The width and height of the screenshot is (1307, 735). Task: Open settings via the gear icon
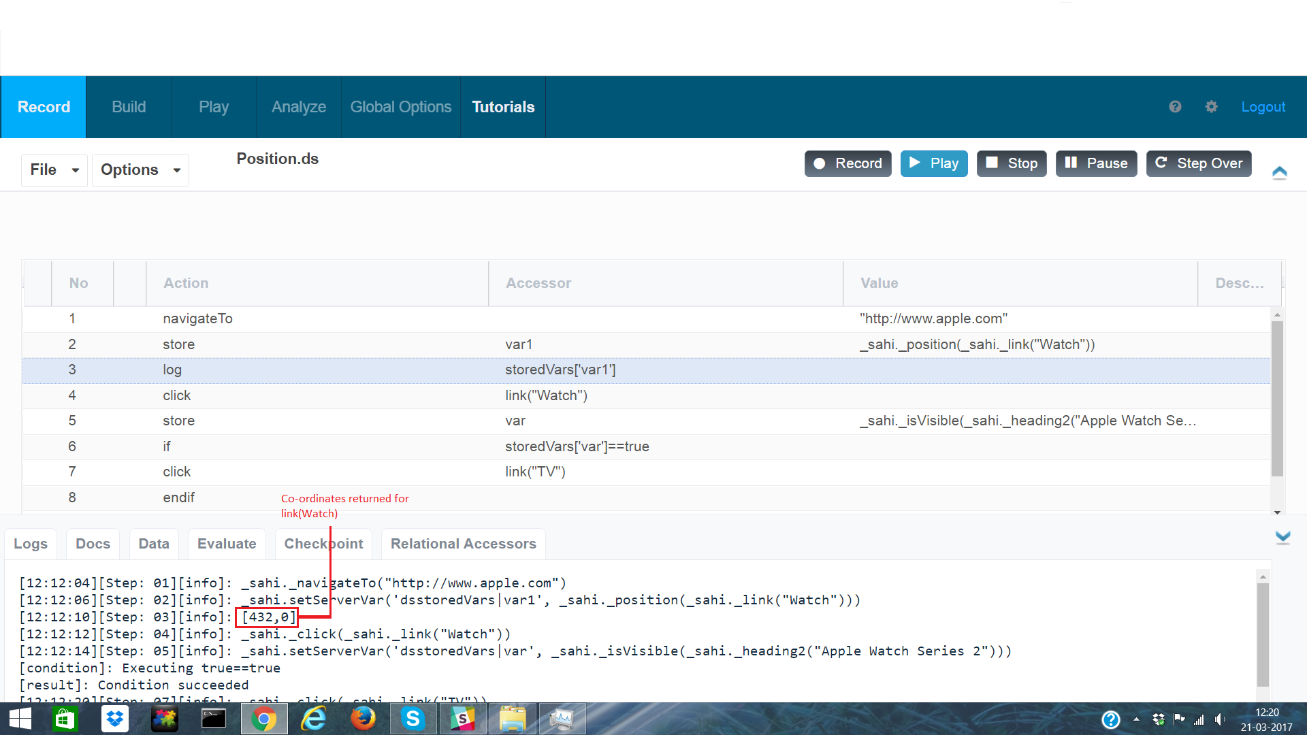coord(1211,107)
